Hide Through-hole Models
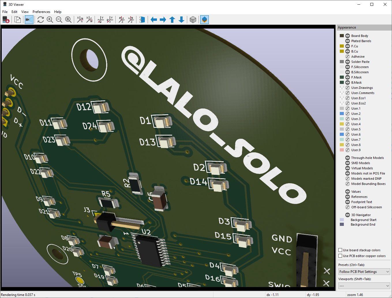Viewport: 392px width, 298px height. (348, 158)
